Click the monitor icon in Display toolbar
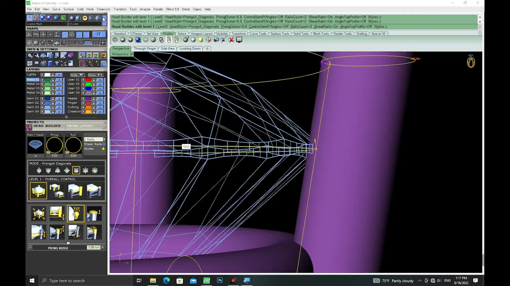 (239, 40)
